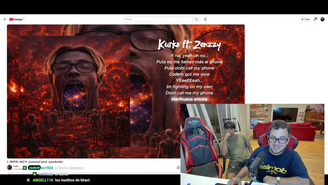Image resolution: width=328 pixels, height=185 pixels.
Task: Click chat message 'el kurko bangzzz'
Action: (69, 168)
